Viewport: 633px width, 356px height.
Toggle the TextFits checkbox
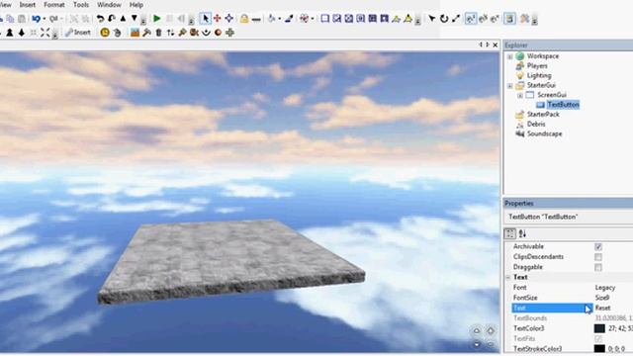[x=598, y=338]
